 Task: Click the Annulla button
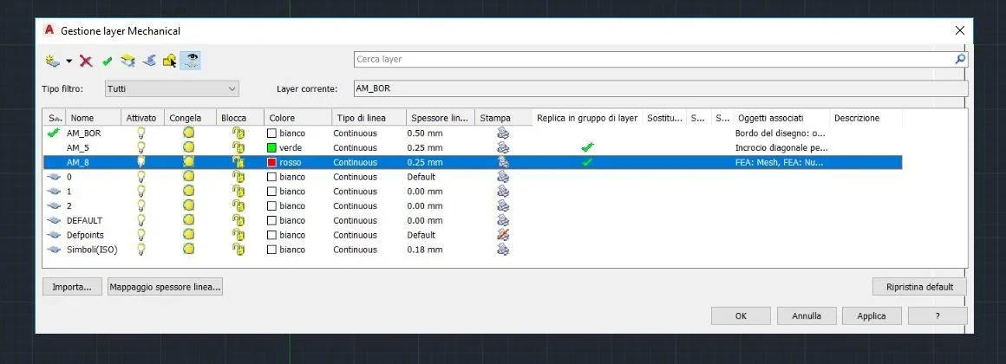[807, 316]
